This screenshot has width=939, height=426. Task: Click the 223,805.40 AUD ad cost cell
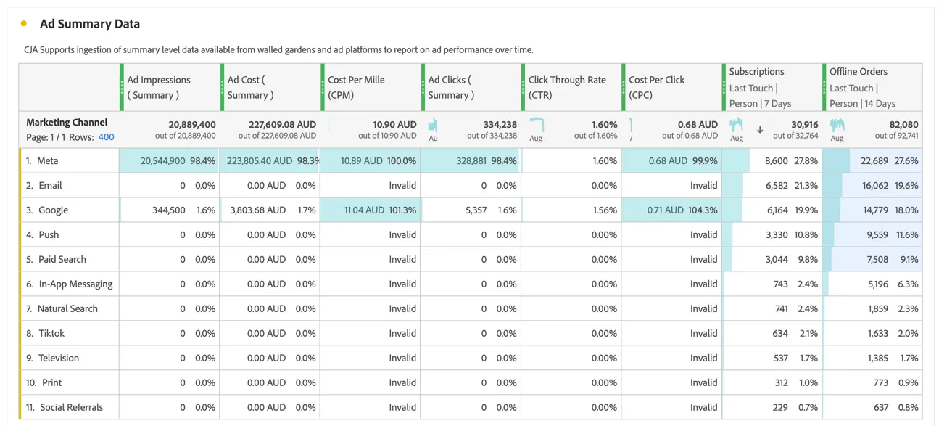click(x=270, y=160)
